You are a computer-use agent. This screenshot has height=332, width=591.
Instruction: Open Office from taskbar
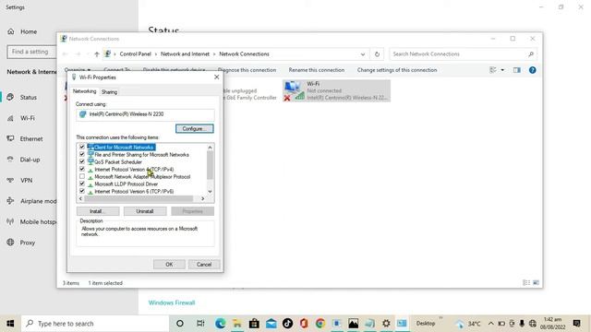click(x=304, y=324)
